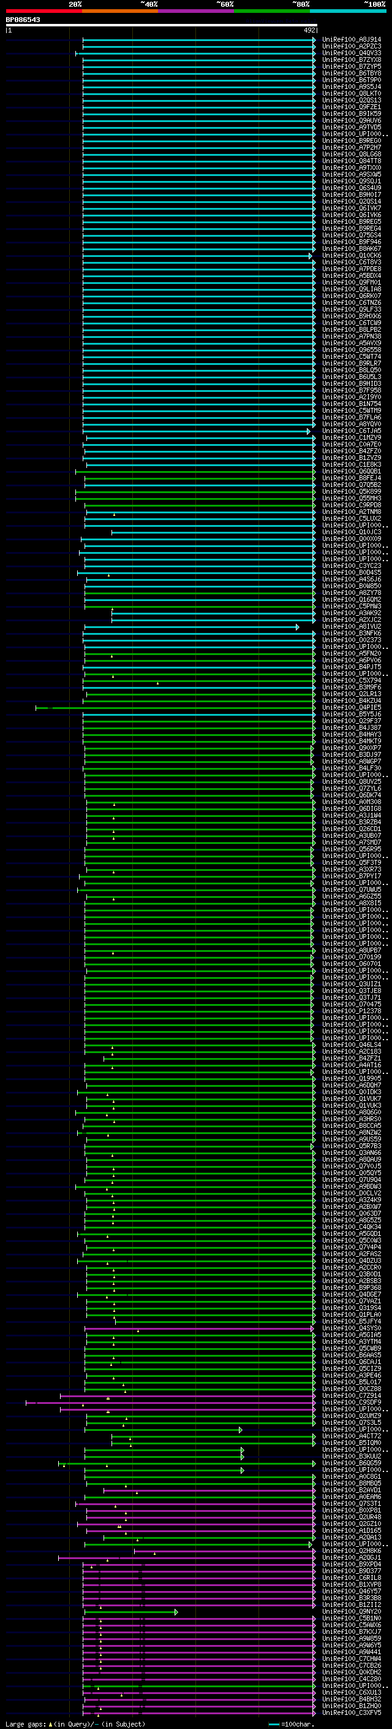Click the cyan ~100% identity legend bar
This screenshot has width=392, height=1729.
coord(348,11)
